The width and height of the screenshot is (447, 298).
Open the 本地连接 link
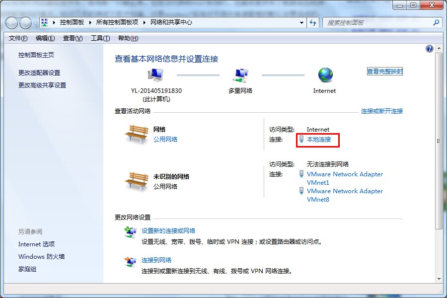pos(319,140)
